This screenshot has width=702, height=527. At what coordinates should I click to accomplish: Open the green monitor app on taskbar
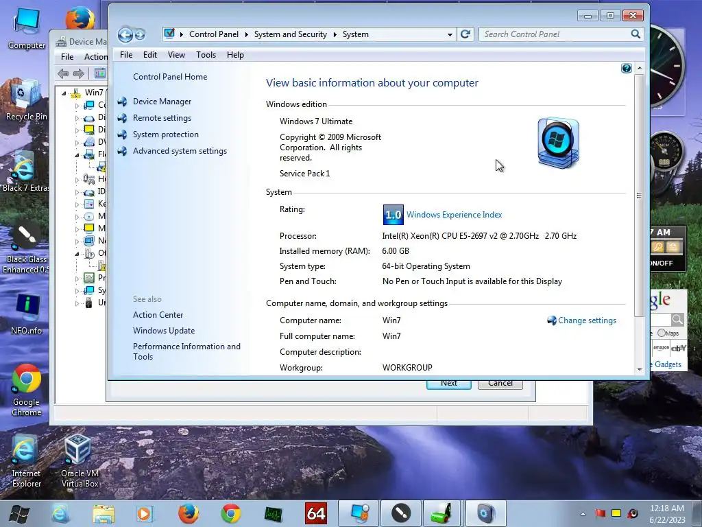[x=273, y=514]
